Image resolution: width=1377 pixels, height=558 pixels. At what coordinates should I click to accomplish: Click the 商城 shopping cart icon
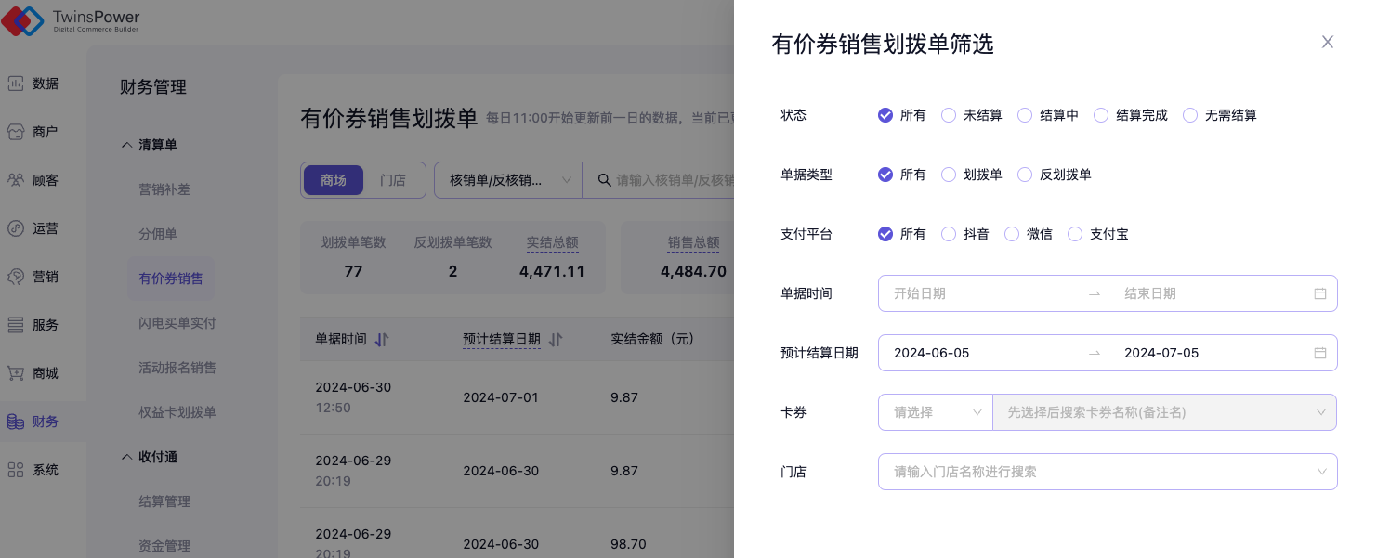[16, 373]
